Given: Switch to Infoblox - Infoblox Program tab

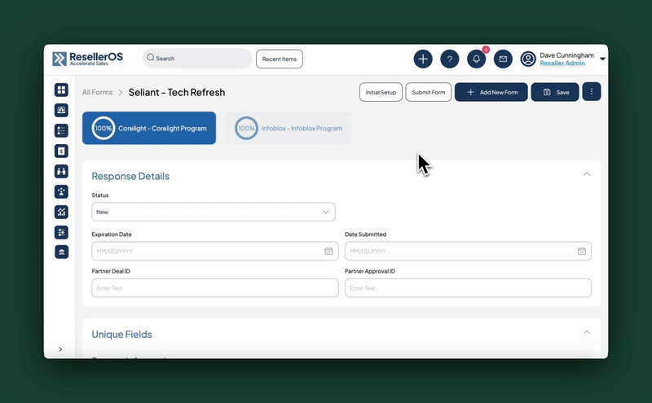Looking at the screenshot, I should click(x=289, y=129).
